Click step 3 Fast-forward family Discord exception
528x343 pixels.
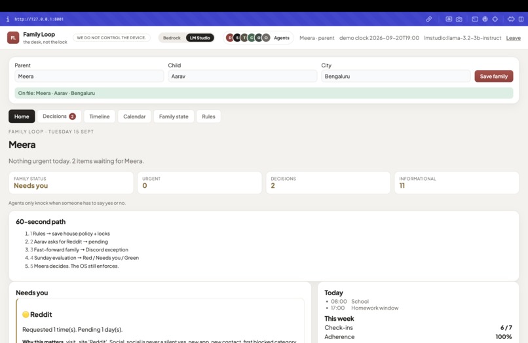(x=79, y=250)
